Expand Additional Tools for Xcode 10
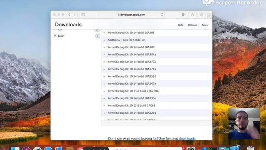The width and height of the screenshot is (266, 150). 104,40
